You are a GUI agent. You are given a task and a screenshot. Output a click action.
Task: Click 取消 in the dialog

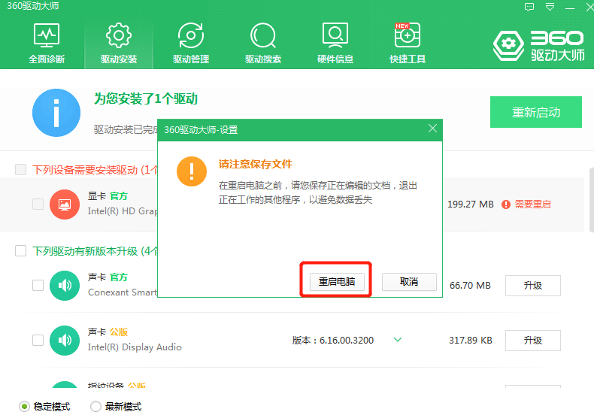tap(409, 282)
